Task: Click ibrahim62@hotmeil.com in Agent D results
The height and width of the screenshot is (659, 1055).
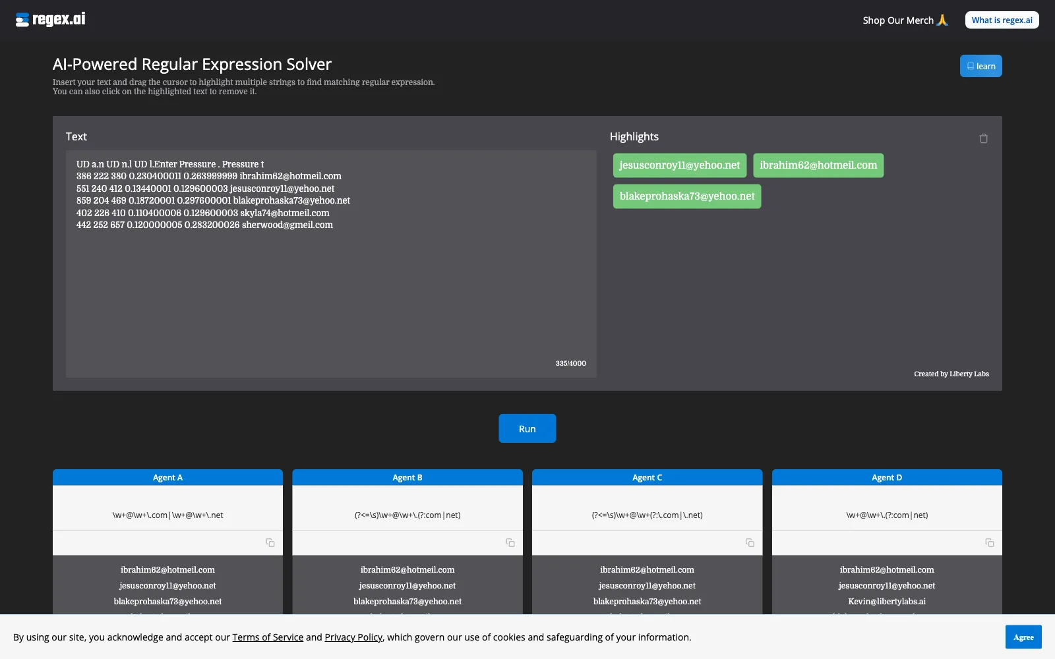Action: (x=887, y=570)
